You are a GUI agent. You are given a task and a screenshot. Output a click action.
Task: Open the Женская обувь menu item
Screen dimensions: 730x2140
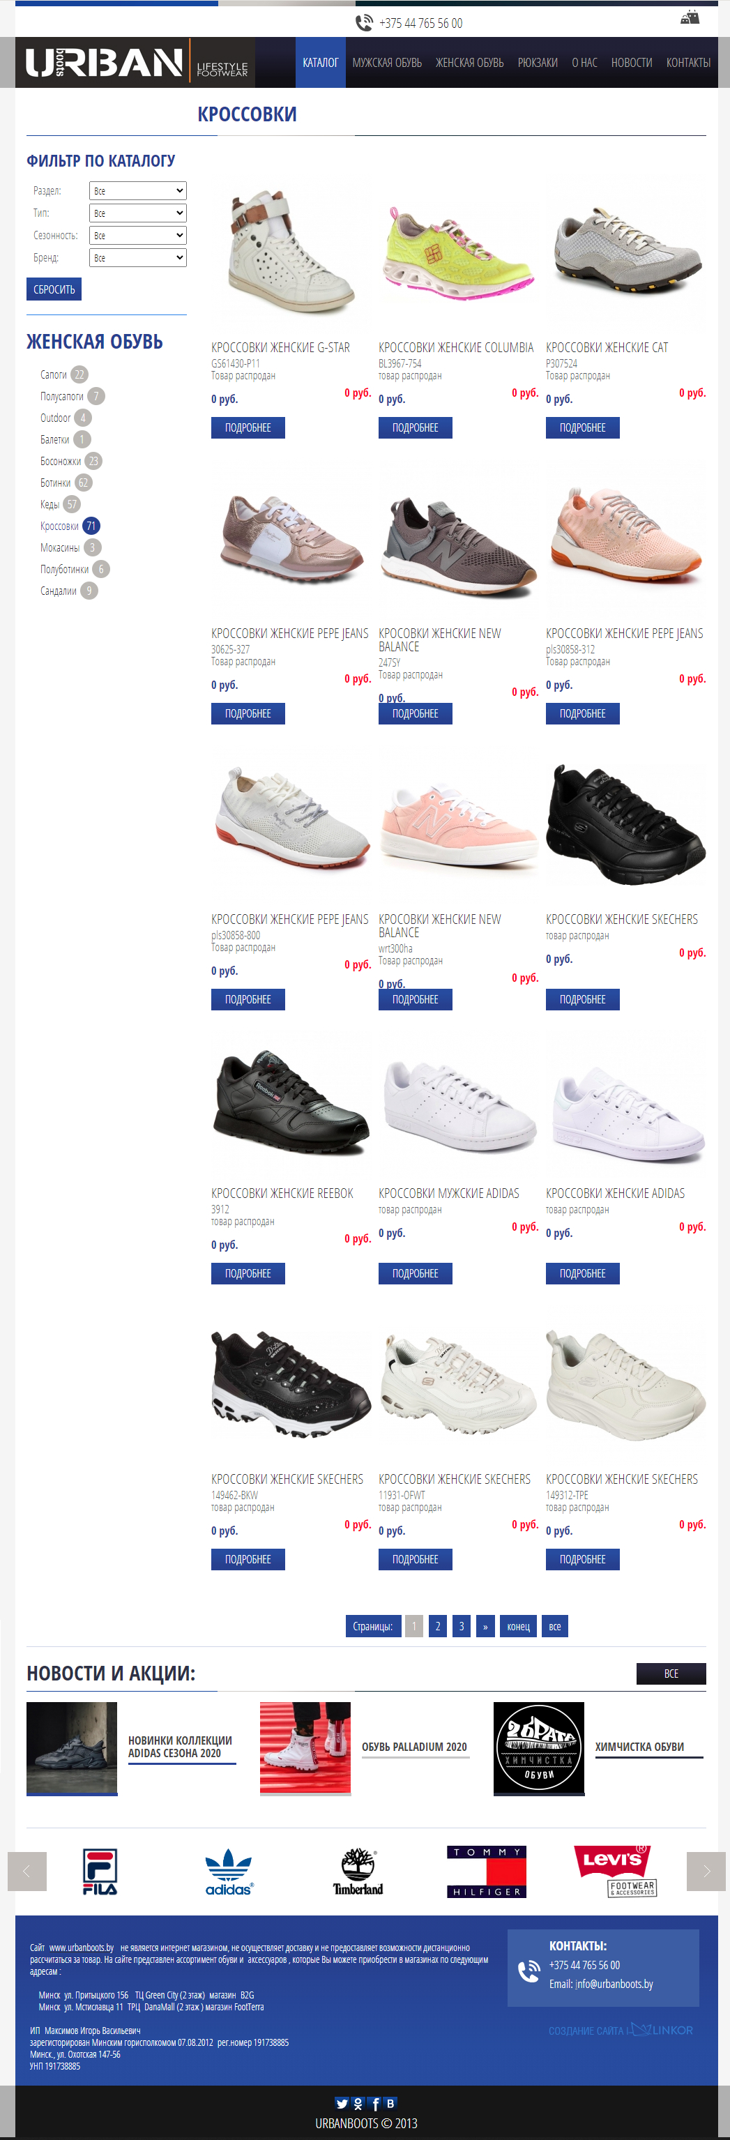coord(469,62)
